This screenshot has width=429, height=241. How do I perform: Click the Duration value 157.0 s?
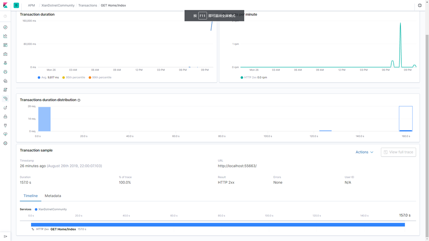pyautogui.click(x=26, y=182)
